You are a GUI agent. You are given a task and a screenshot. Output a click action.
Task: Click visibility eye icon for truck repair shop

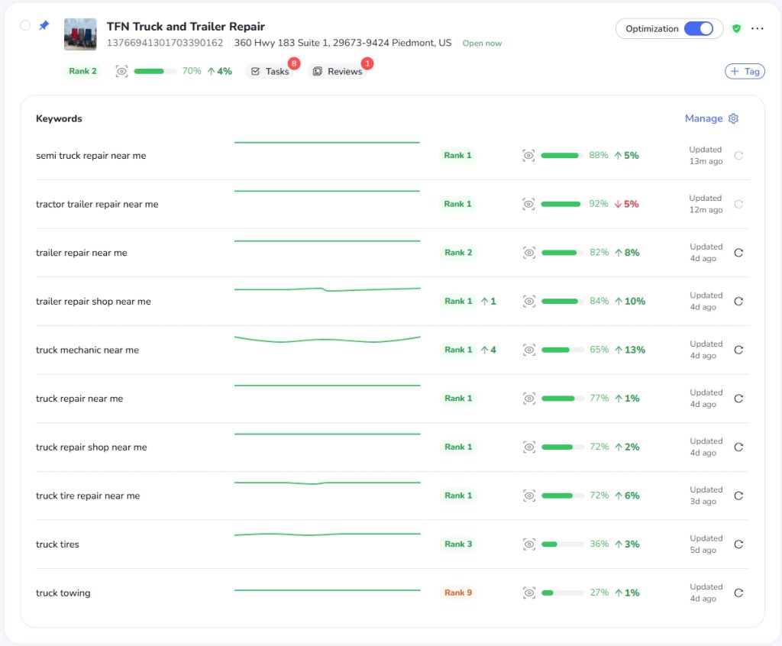point(529,447)
